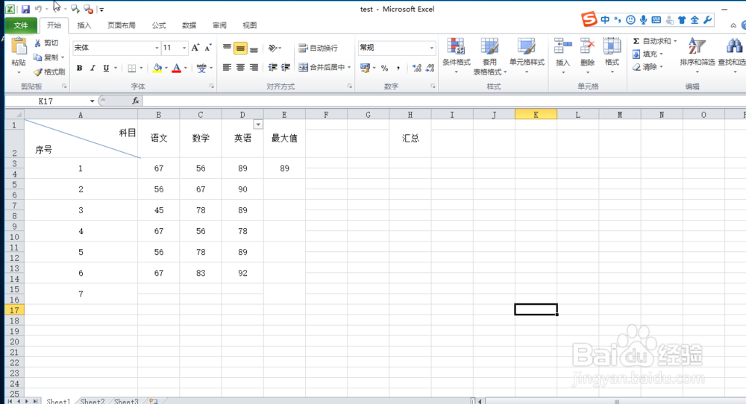Switch to the View (视图) tab
The width and height of the screenshot is (746, 404).
[249, 25]
